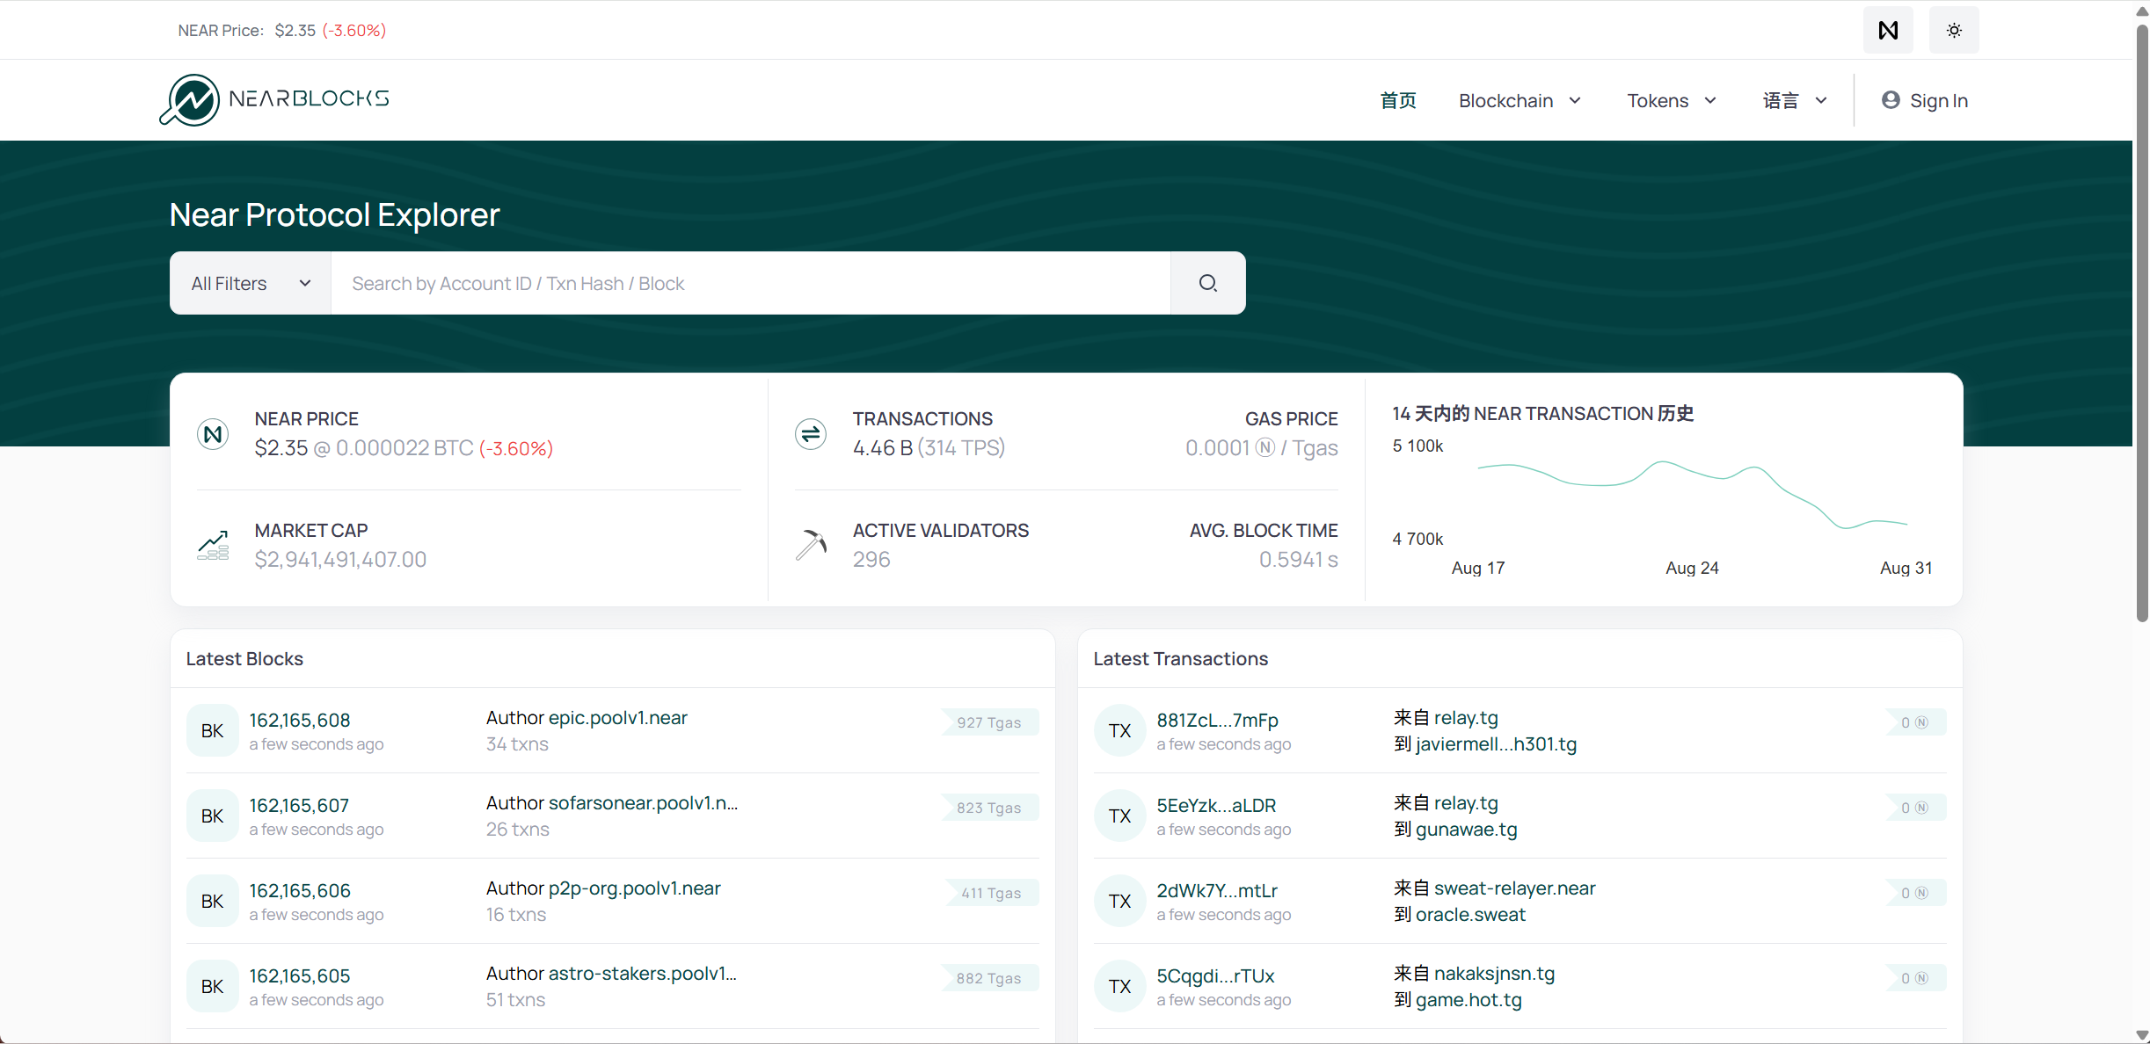Open recipient gunawae.tg
This screenshot has height=1044, width=2150.
(1466, 829)
